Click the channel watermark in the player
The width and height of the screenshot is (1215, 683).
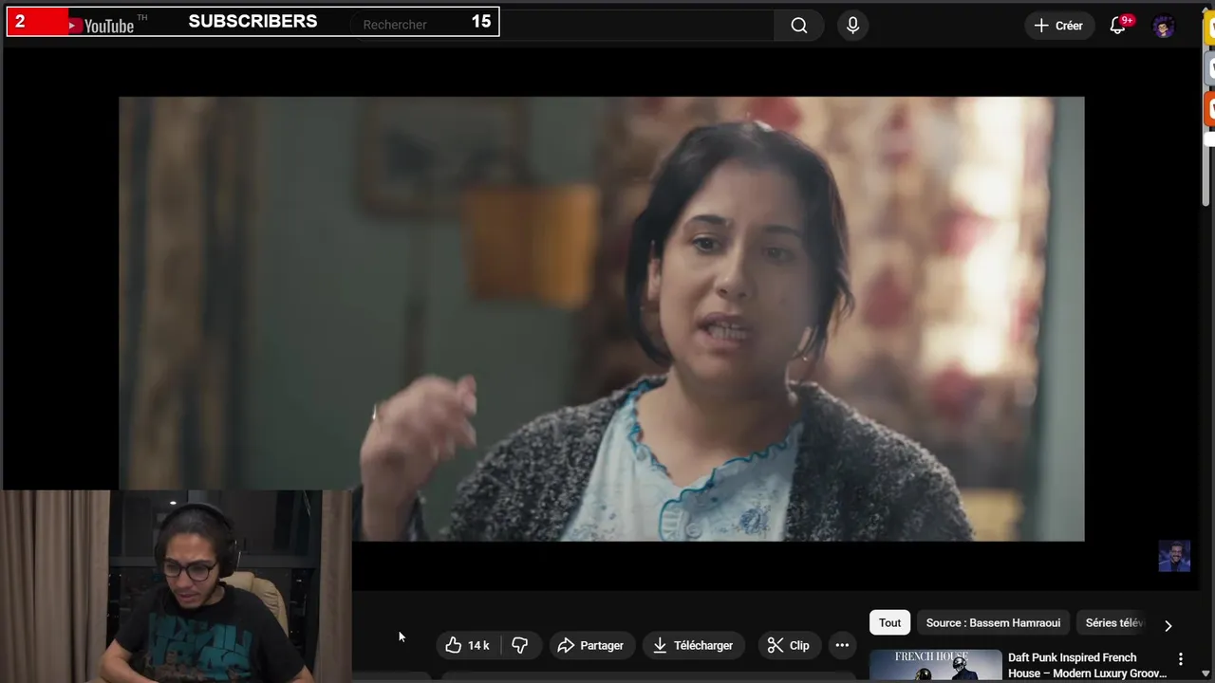tap(1174, 556)
